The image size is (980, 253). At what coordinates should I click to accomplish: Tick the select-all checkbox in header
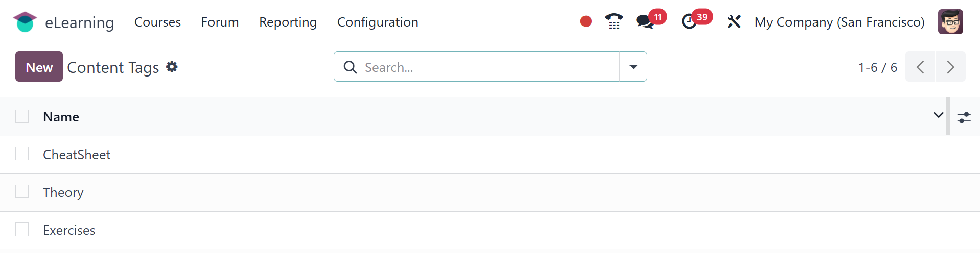(x=22, y=116)
